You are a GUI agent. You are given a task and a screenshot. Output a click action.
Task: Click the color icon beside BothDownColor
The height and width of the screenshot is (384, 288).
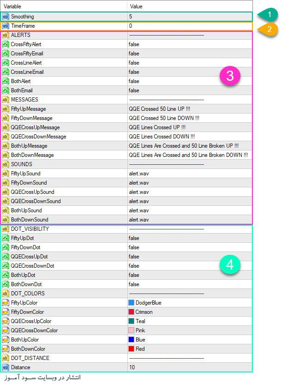(x=5, y=349)
